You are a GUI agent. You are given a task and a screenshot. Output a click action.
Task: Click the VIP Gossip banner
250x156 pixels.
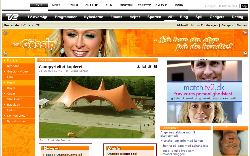click(x=125, y=43)
